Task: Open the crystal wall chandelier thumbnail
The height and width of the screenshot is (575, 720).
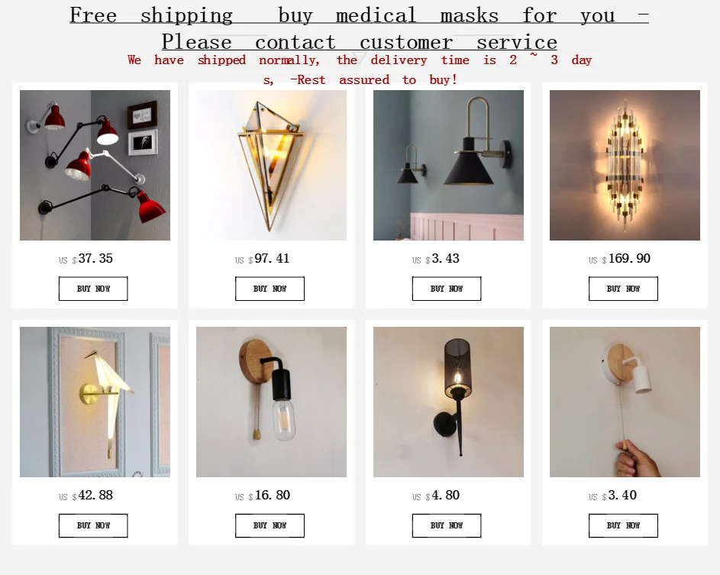Action: click(625, 165)
